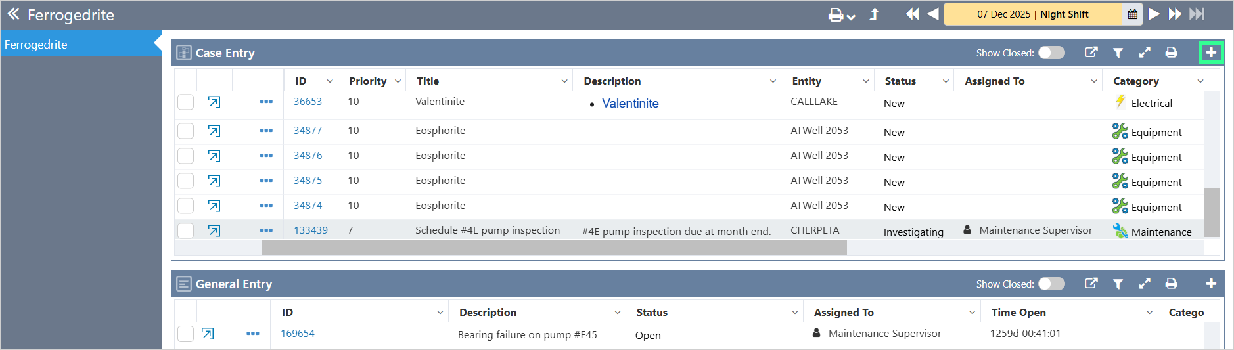Screen dimensions: 1234x350
Task: Open the Status column dropdown in Case Entry
Action: pyautogui.click(x=946, y=81)
